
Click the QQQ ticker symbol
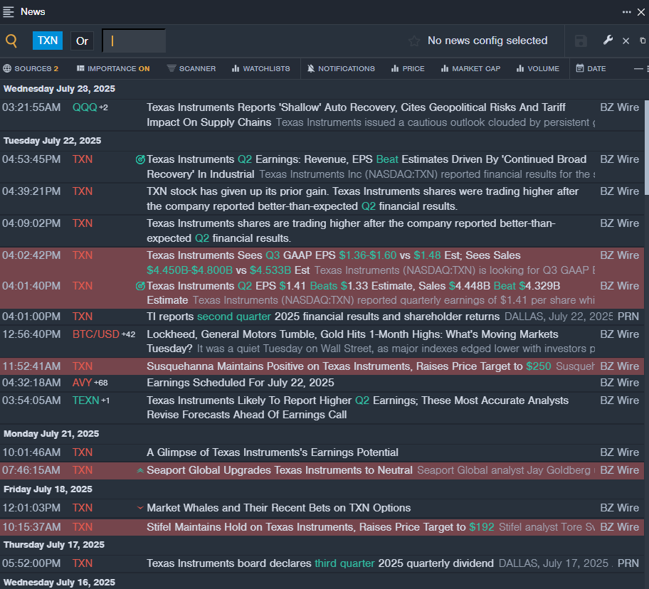(x=85, y=107)
